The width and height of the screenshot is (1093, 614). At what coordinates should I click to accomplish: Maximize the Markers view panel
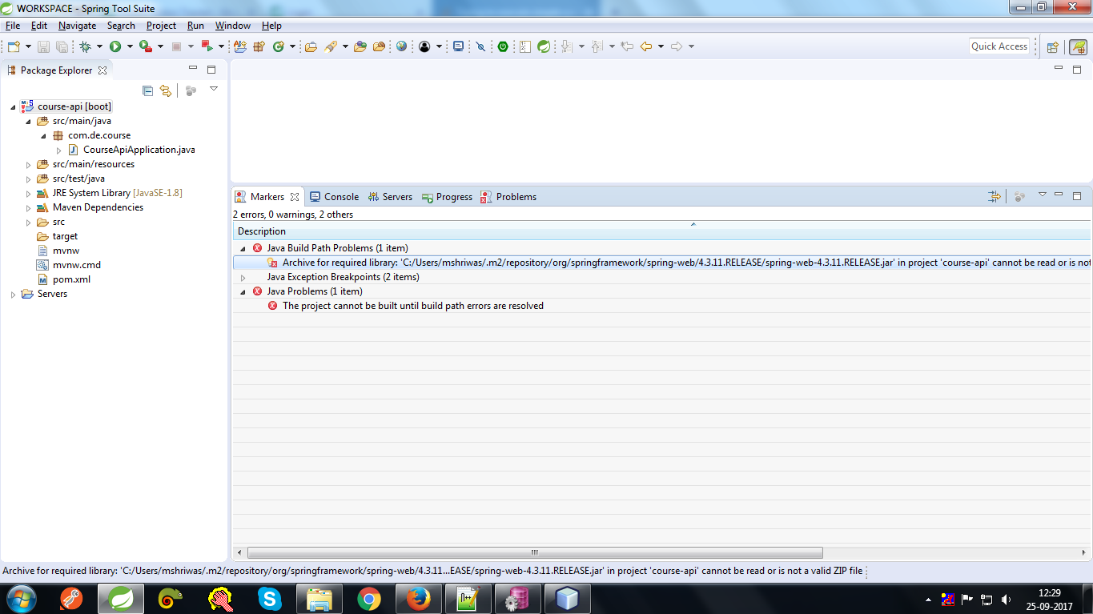click(x=1077, y=195)
